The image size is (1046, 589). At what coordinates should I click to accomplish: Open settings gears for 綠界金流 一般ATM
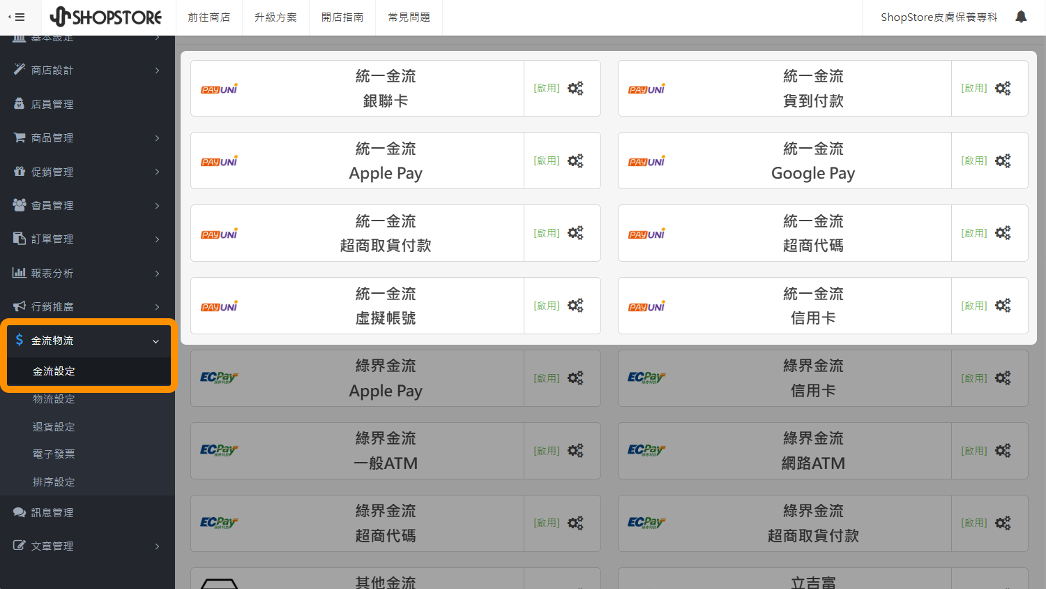(575, 451)
